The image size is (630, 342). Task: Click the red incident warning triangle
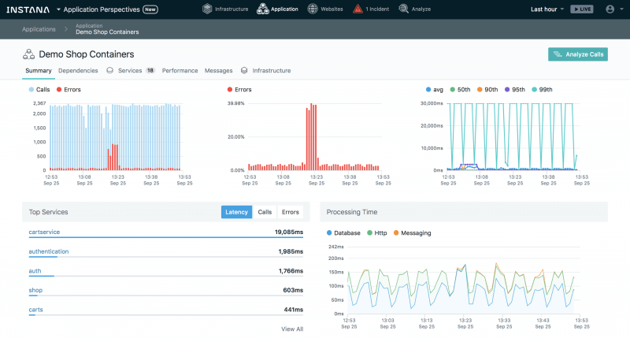coord(358,9)
